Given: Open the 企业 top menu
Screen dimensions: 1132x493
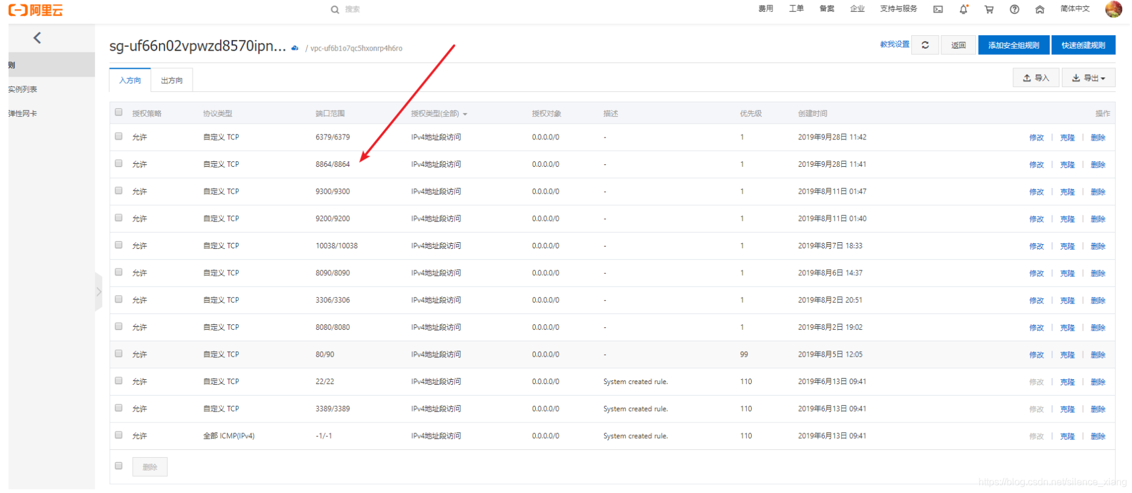Looking at the screenshot, I should [857, 9].
